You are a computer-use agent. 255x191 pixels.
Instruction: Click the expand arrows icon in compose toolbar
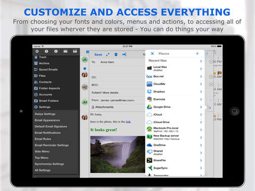coord(108,55)
